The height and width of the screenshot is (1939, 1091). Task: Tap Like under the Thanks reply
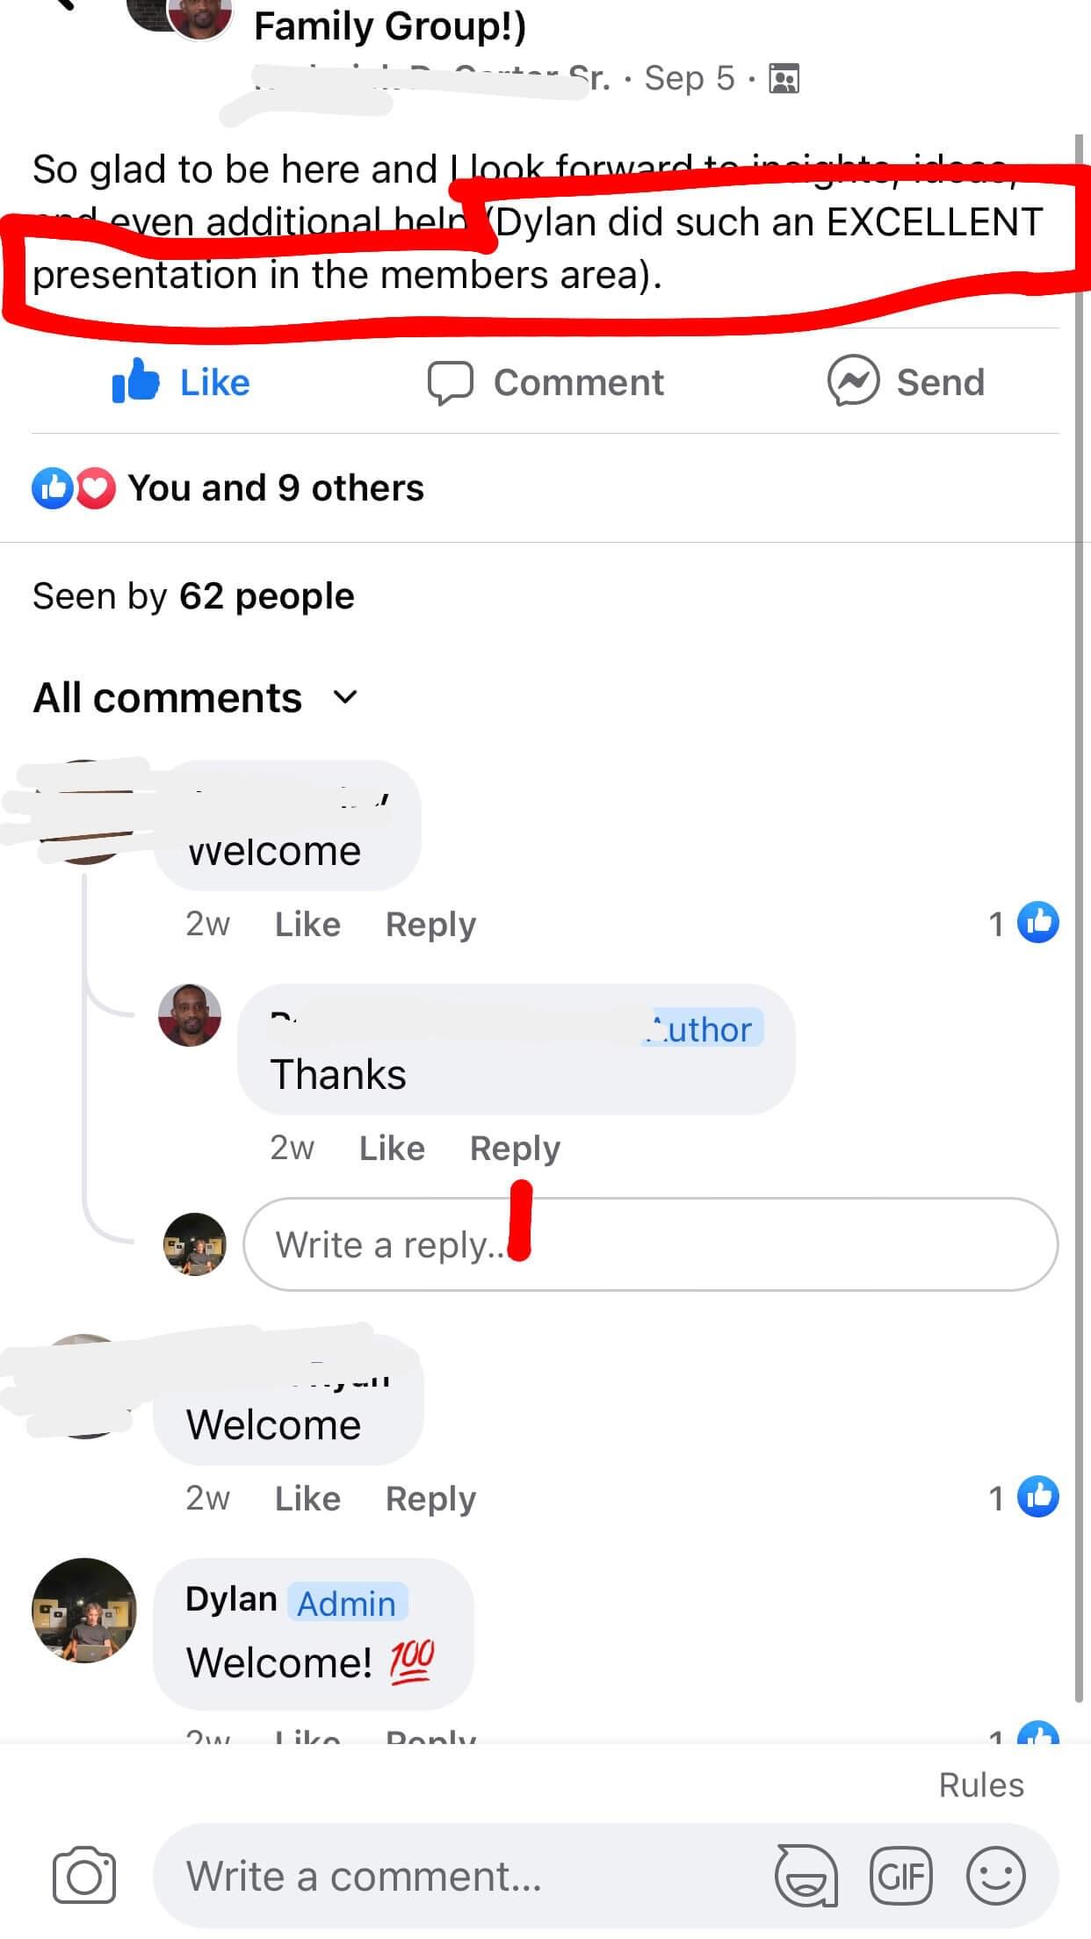392,1148
